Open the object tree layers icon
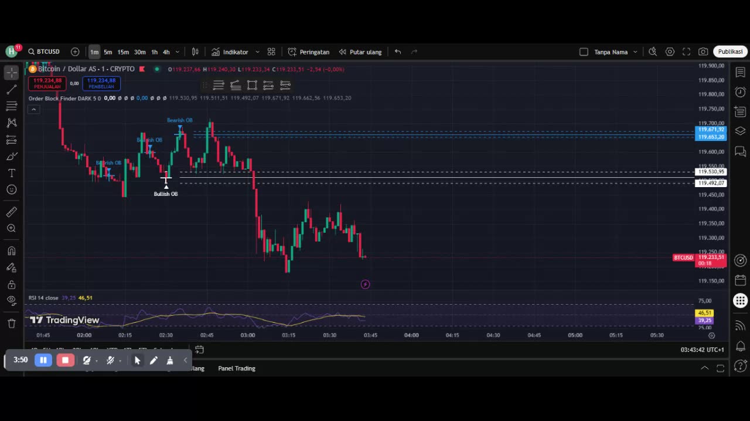Image resolution: width=750 pixels, height=421 pixels. tap(740, 132)
